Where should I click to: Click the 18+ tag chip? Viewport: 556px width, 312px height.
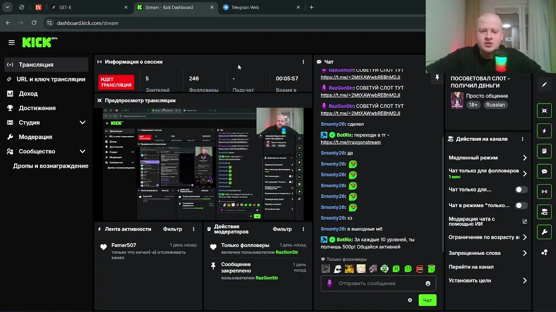pos(473,105)
